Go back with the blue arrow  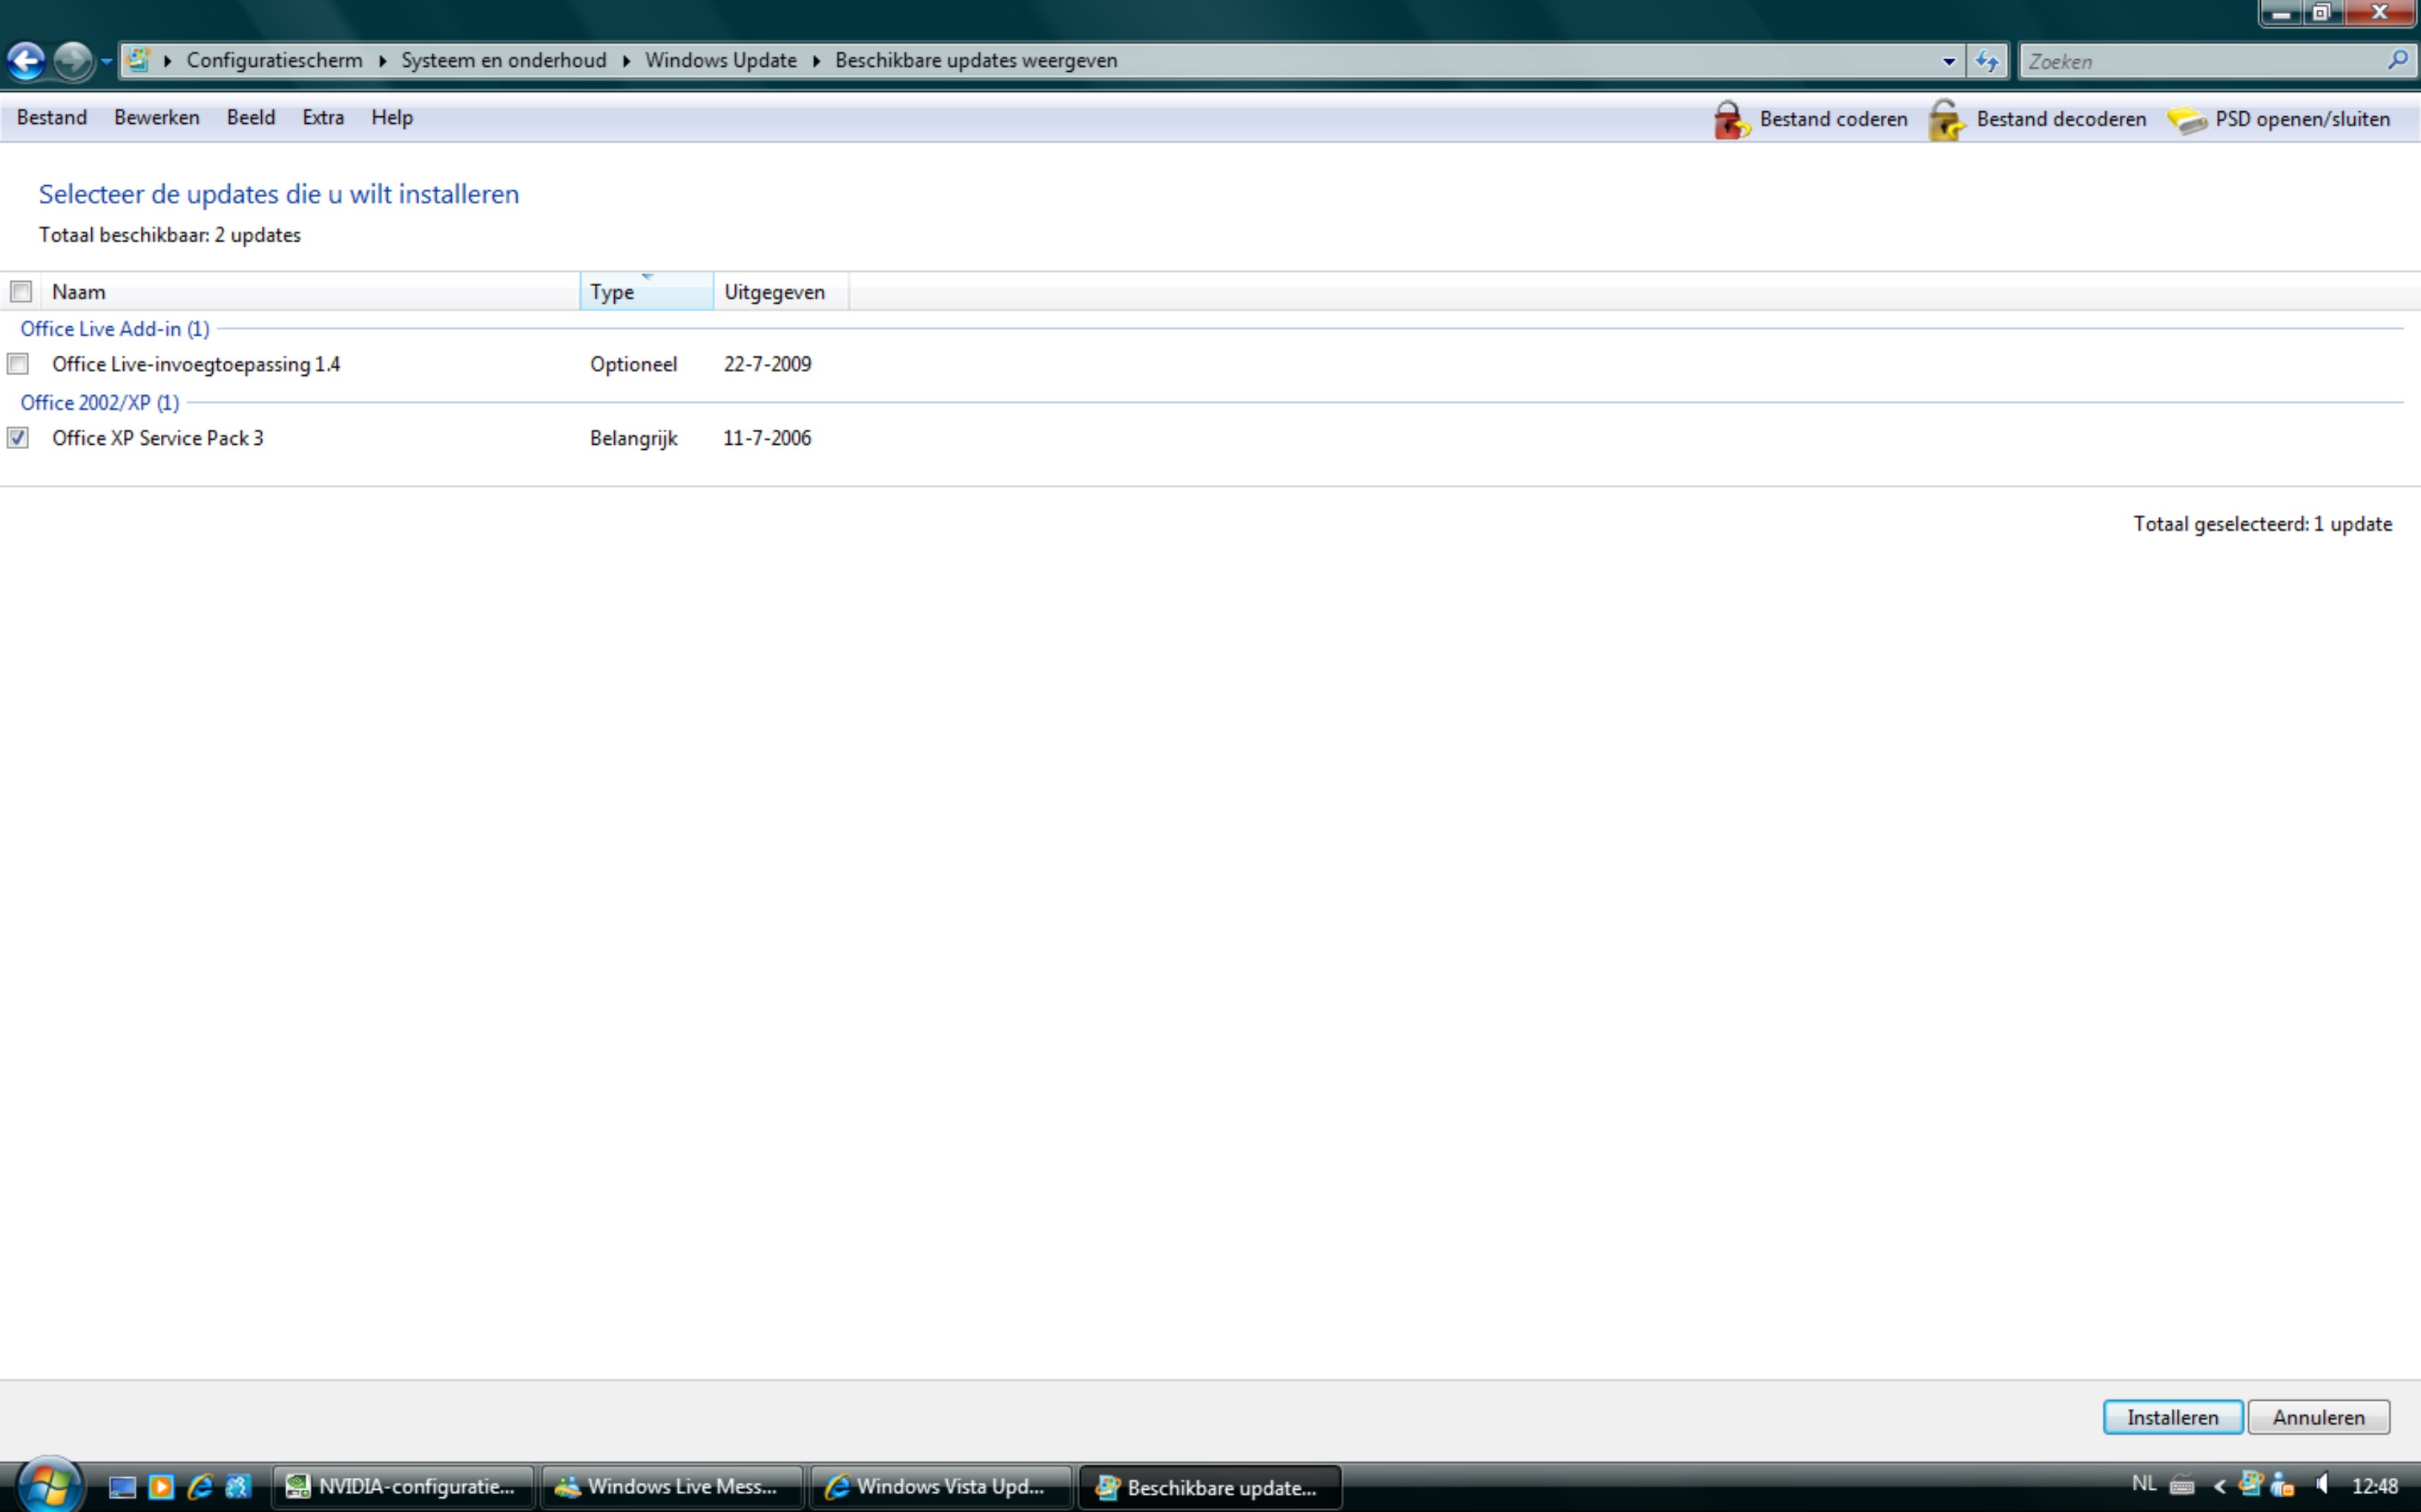point(27,61)
